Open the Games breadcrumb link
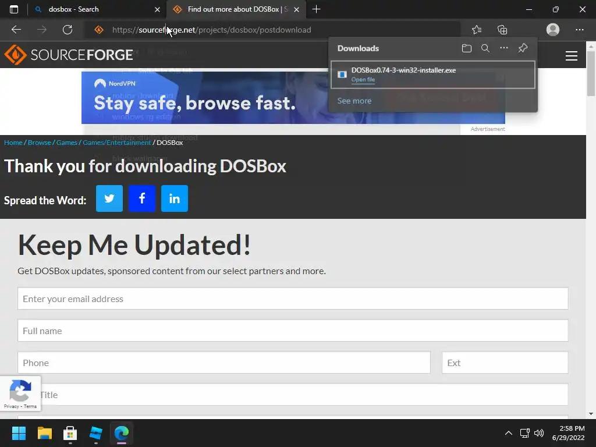 coord(67,143)
